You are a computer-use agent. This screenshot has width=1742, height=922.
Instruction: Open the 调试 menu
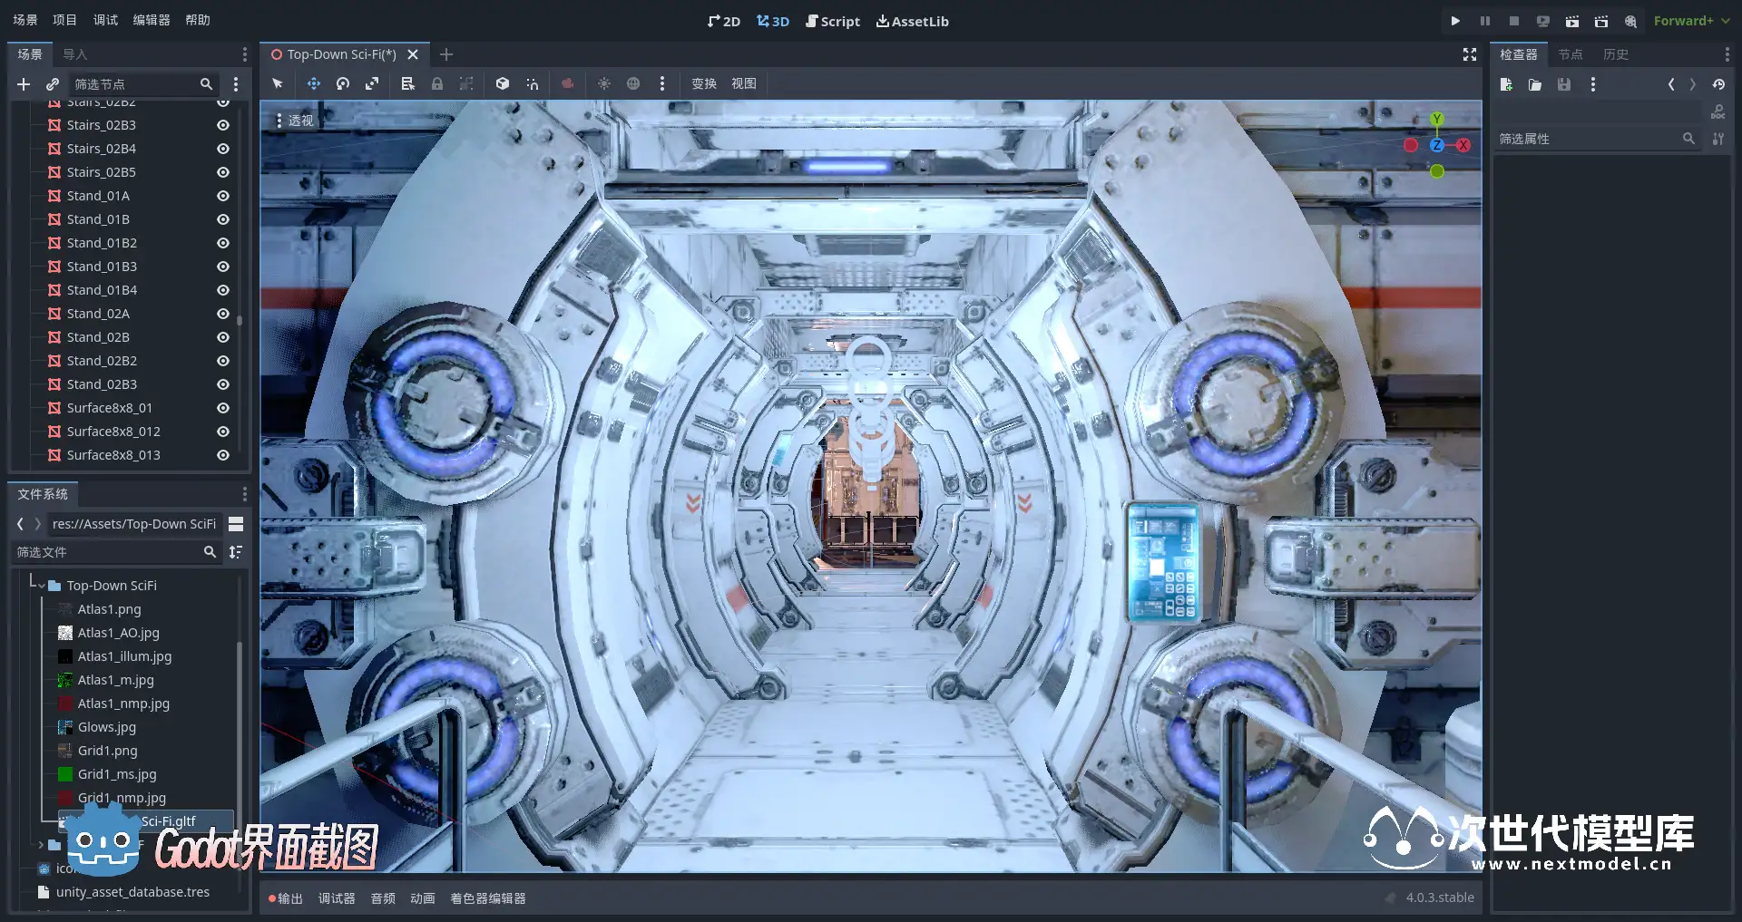click(x=105, y=20)
